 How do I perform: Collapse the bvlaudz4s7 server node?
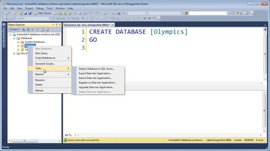click(10, 34)
